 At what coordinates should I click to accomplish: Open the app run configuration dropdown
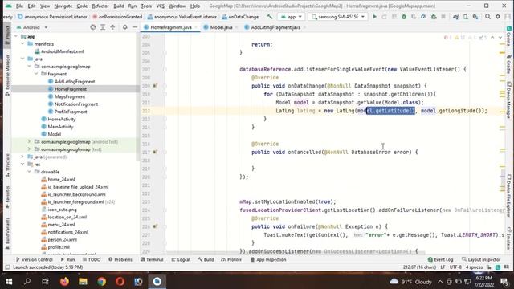291,17
